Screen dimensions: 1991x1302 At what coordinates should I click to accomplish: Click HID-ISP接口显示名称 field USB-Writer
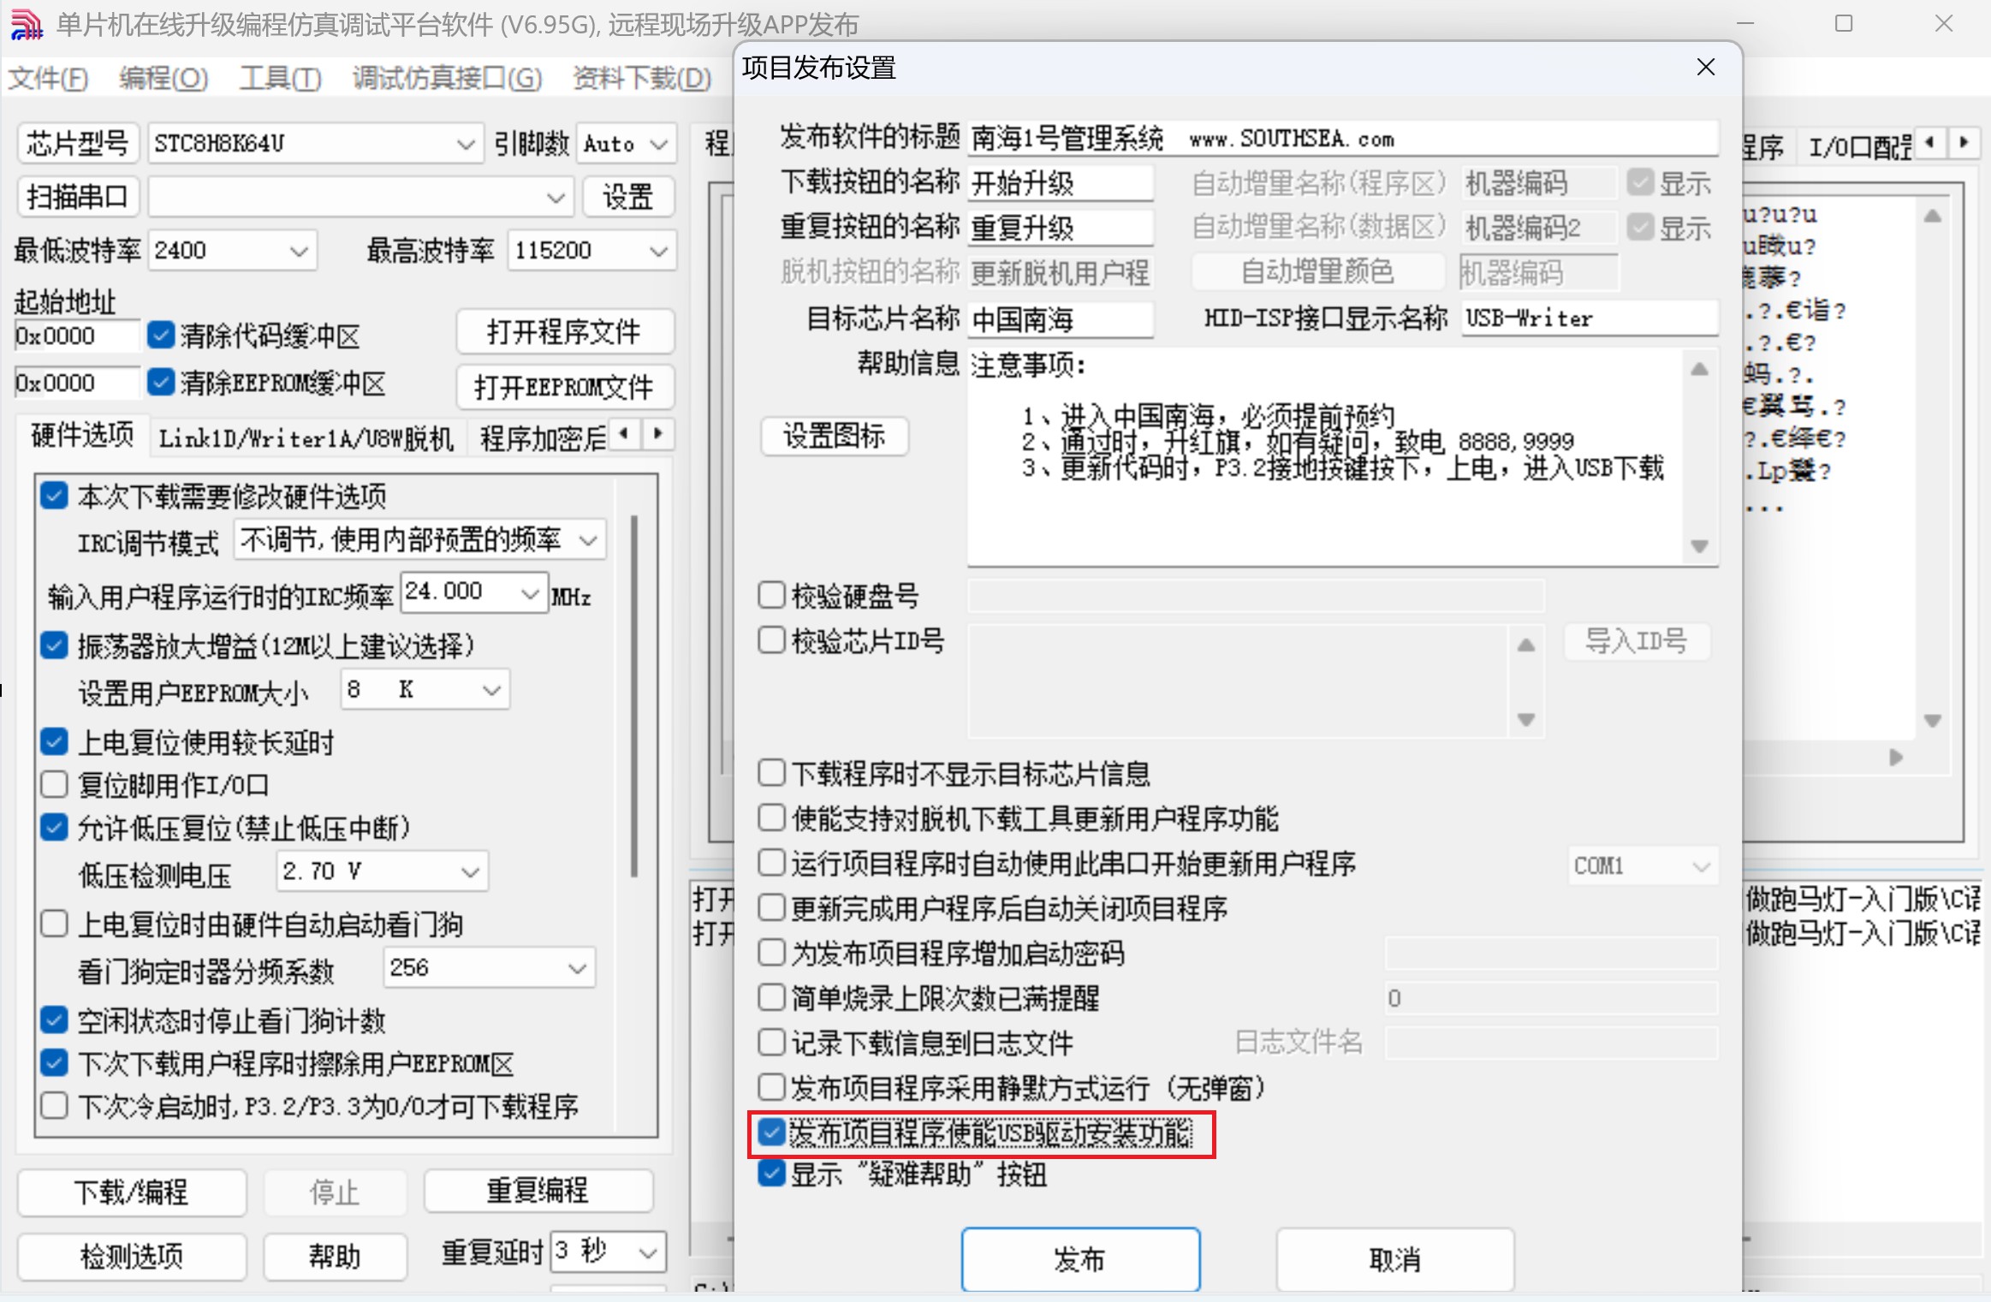(1589, 318)
